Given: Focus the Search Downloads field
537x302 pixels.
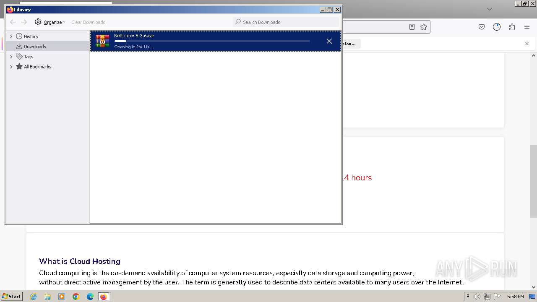Looking at the screenshot, I should [286, 22].
